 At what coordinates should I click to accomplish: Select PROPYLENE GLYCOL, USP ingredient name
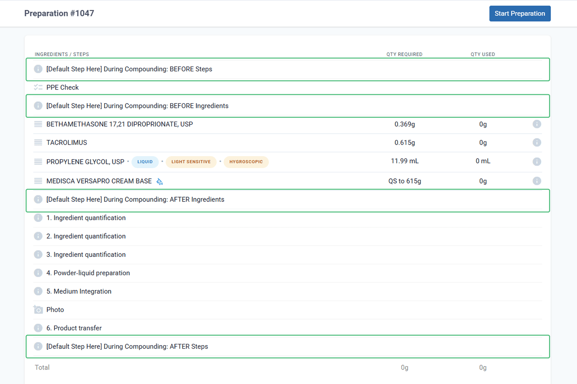[x=85, y=162]
